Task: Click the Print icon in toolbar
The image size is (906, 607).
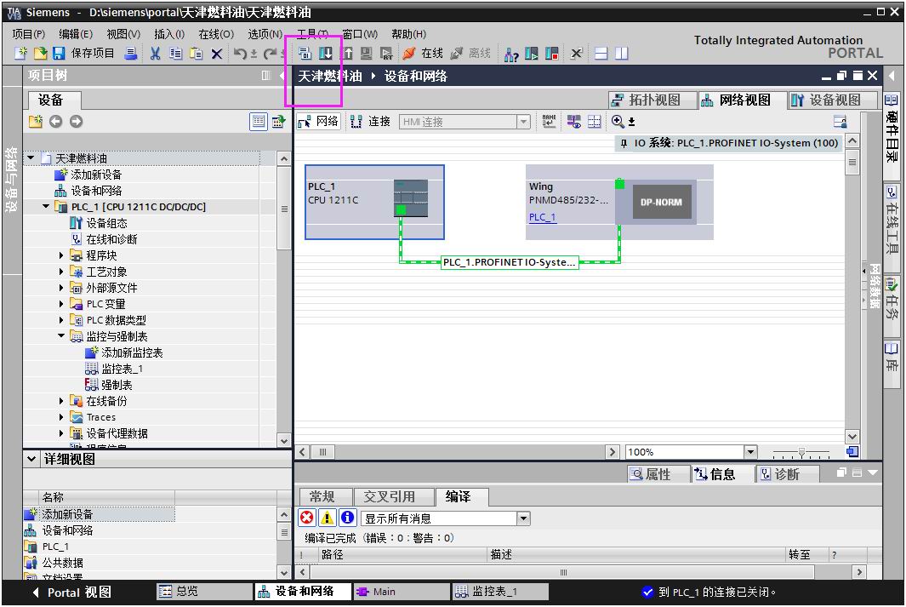Action: [131, 54]
